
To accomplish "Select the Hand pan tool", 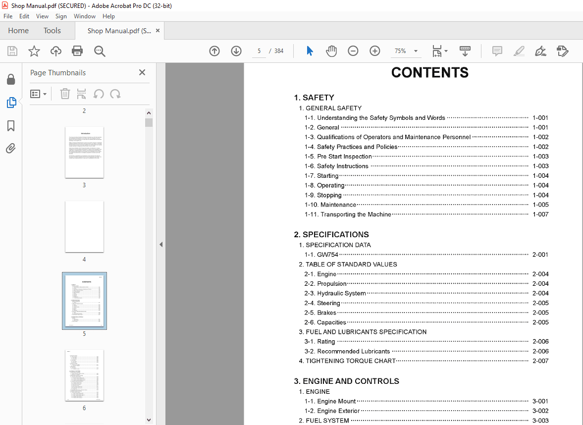I will point(331,51).
